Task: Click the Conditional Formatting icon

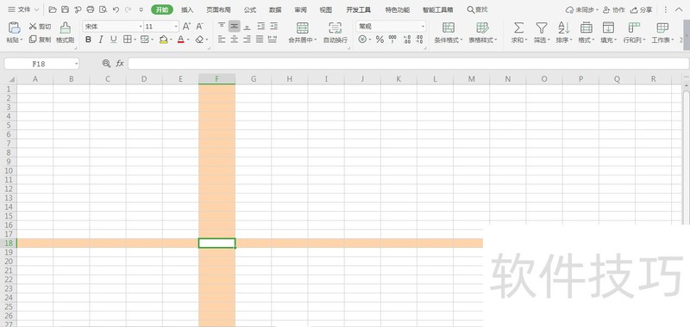Action: coord(448,28)
